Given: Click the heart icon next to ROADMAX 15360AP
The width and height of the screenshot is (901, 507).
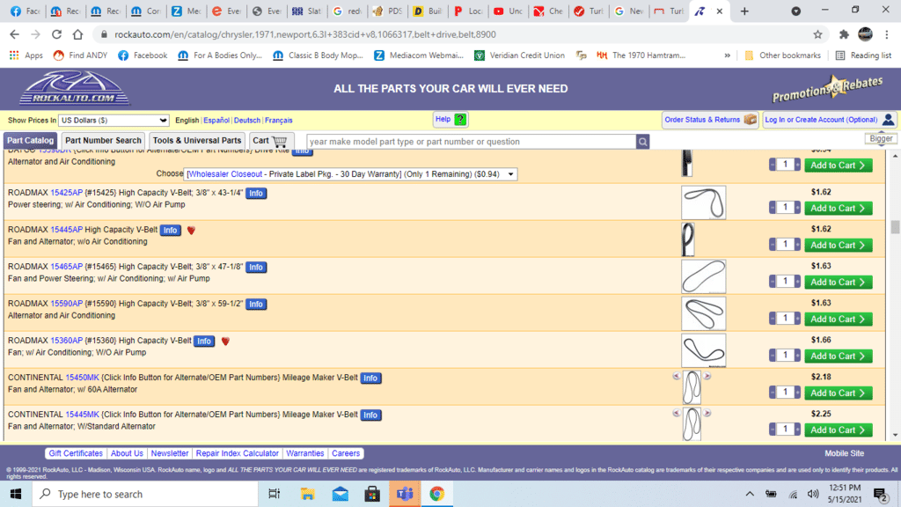Looking at the screenshot, I should (x=225, y=342).
